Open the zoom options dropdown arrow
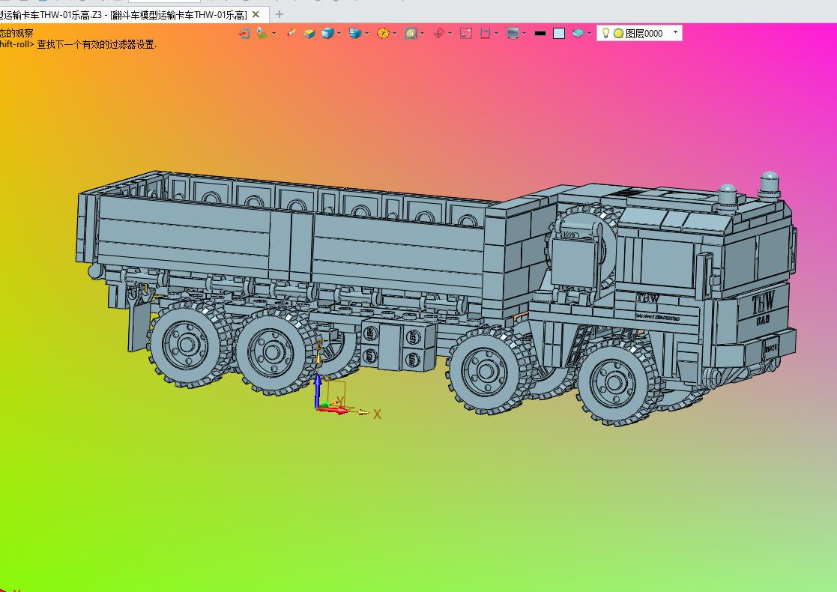 click(422, 34)
